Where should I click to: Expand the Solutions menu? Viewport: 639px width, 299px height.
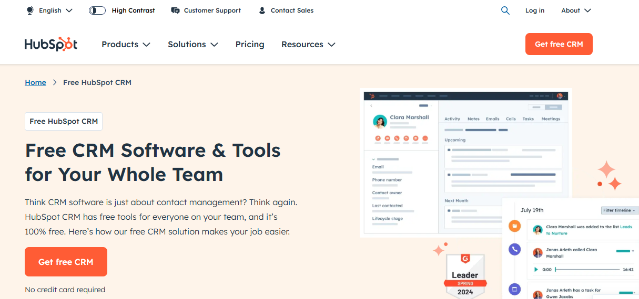click(193, 45)
